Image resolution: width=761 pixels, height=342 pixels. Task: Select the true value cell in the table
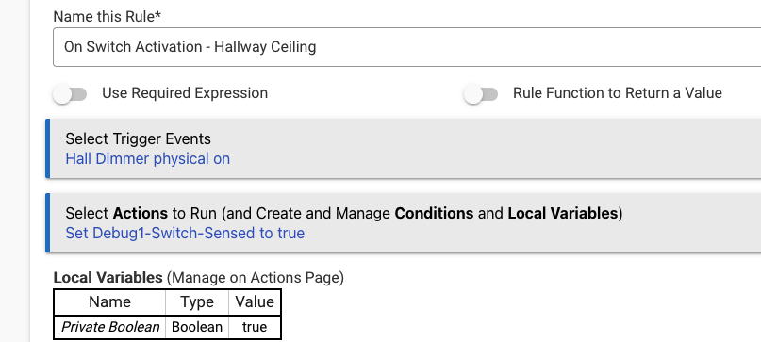click(255, 327)
